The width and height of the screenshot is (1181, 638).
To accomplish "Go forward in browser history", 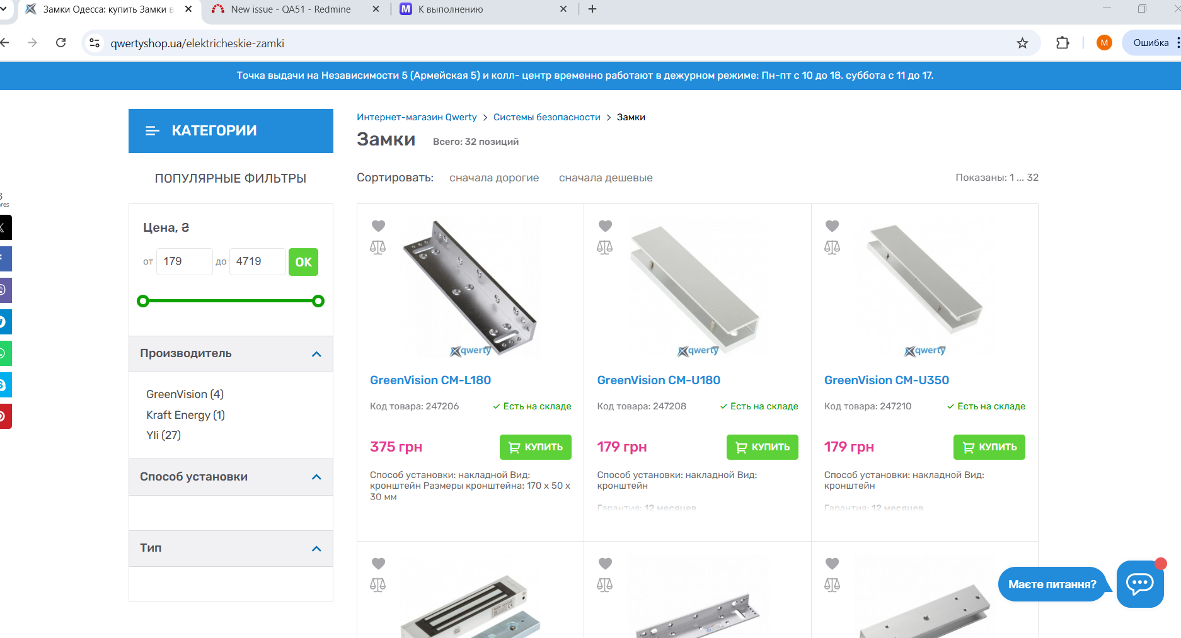I will pyautogui.click(x=32, y=43).
